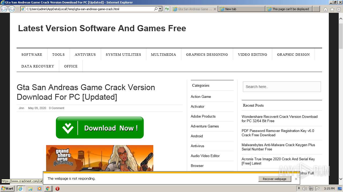This screenshot has height=192, width=343.
Task: Open Internet Explorer taskbar icon
Action: click(x=20, y=189)
